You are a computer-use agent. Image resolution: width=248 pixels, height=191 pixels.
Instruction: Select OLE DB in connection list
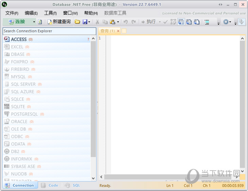pyautogui.click(x=47, y=129)
